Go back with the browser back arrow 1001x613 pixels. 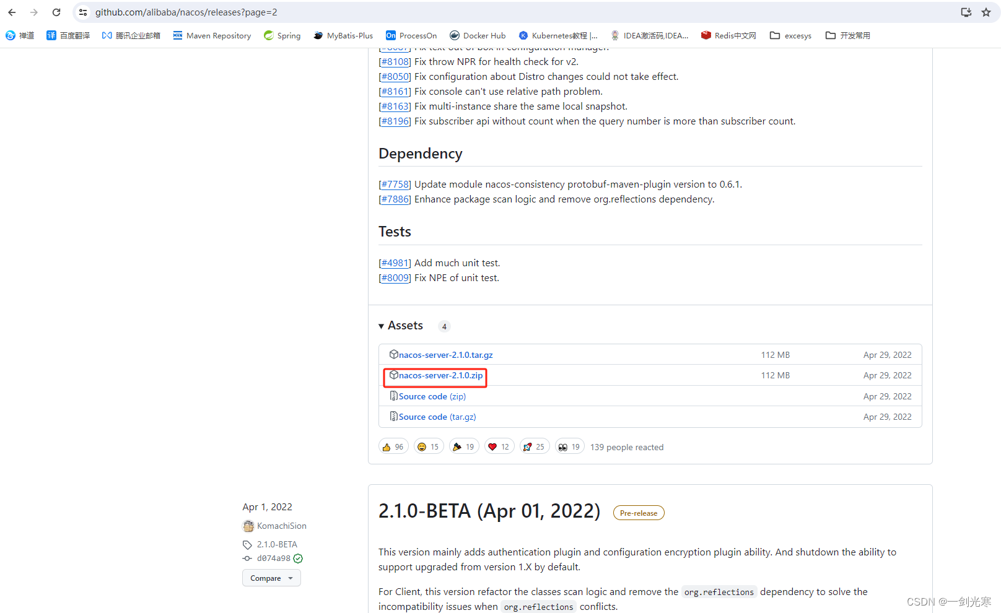12,12
